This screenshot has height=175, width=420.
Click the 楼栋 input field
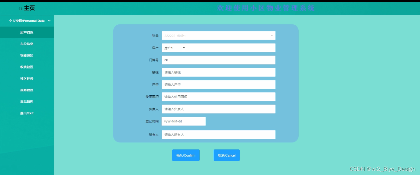point(218,72)
